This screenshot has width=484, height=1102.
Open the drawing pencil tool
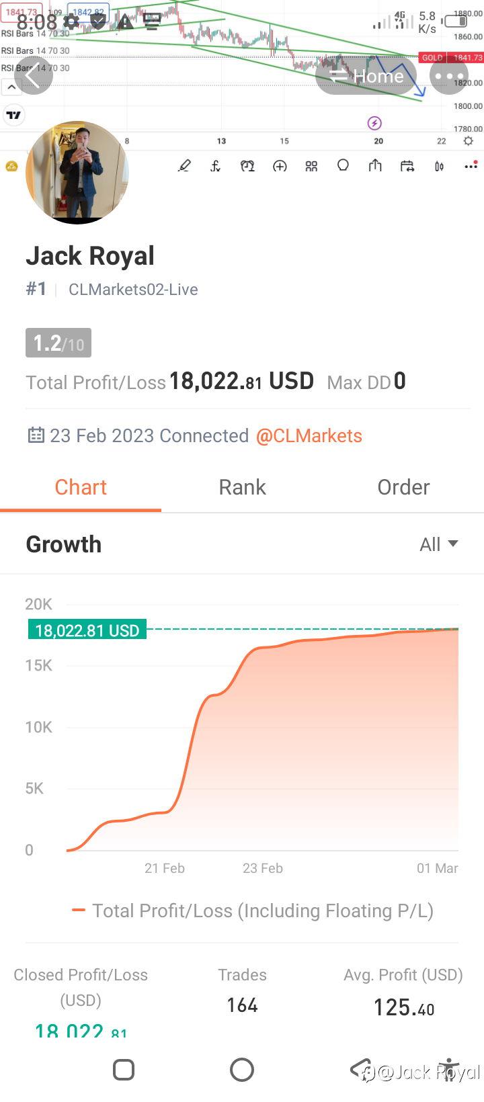[x=184, y=166]
